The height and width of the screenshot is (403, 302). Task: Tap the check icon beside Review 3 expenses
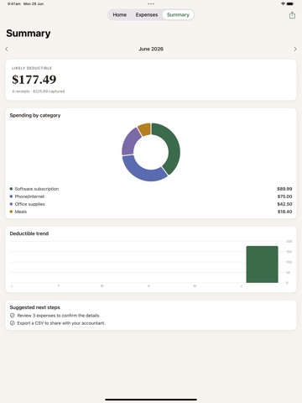point(13,316)
